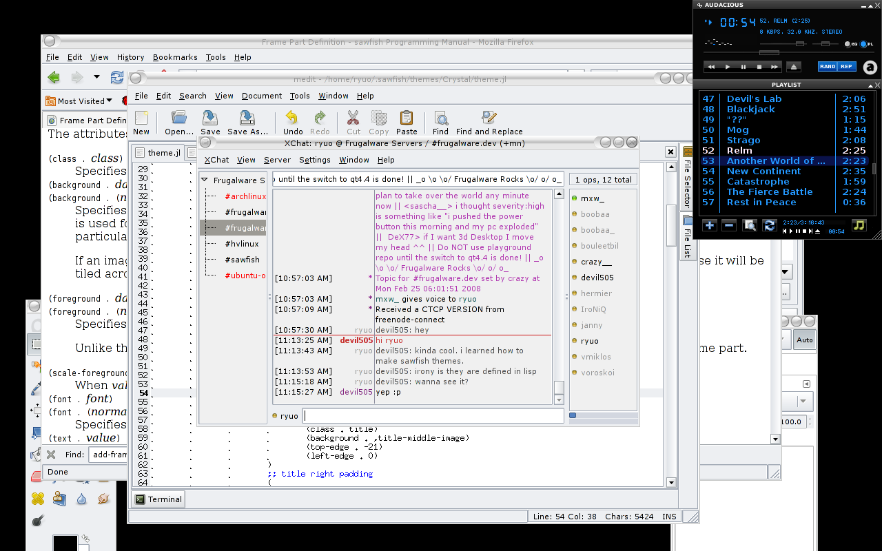Click the music note list icon in Audacious

pos(859,225)
